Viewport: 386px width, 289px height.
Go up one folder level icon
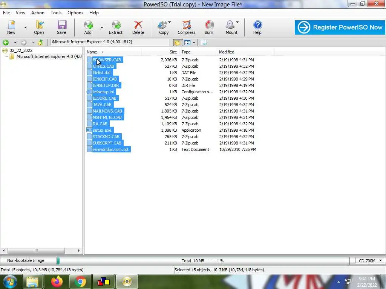pos(41,43)
